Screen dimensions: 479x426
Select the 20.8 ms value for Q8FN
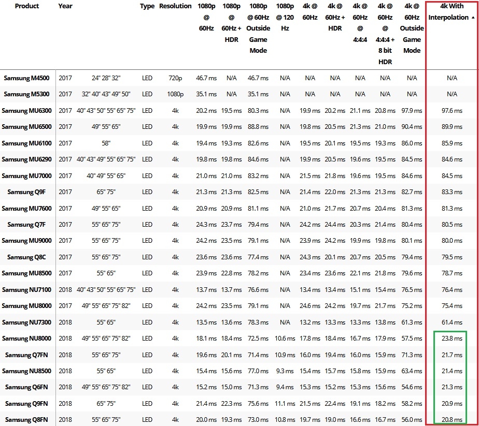[x=452, y=420]
